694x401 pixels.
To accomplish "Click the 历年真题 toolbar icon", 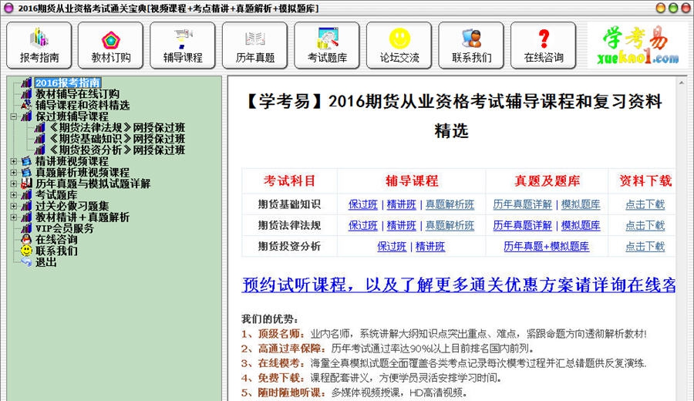I will (x=255, y=45).
